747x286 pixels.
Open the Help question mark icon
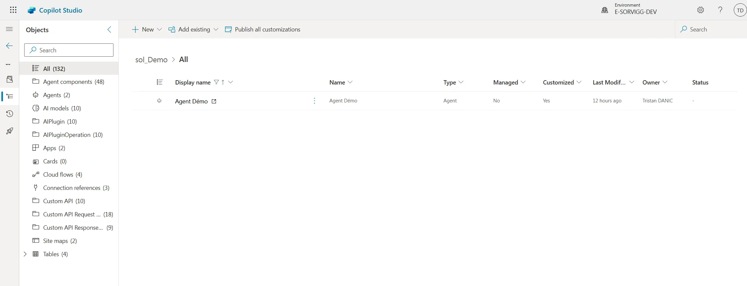point(720,10)
